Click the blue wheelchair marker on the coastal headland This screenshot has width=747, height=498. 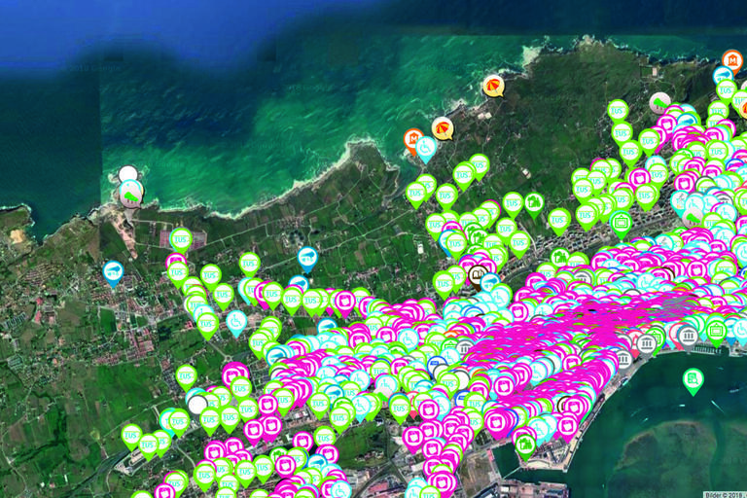coord(426,147)
